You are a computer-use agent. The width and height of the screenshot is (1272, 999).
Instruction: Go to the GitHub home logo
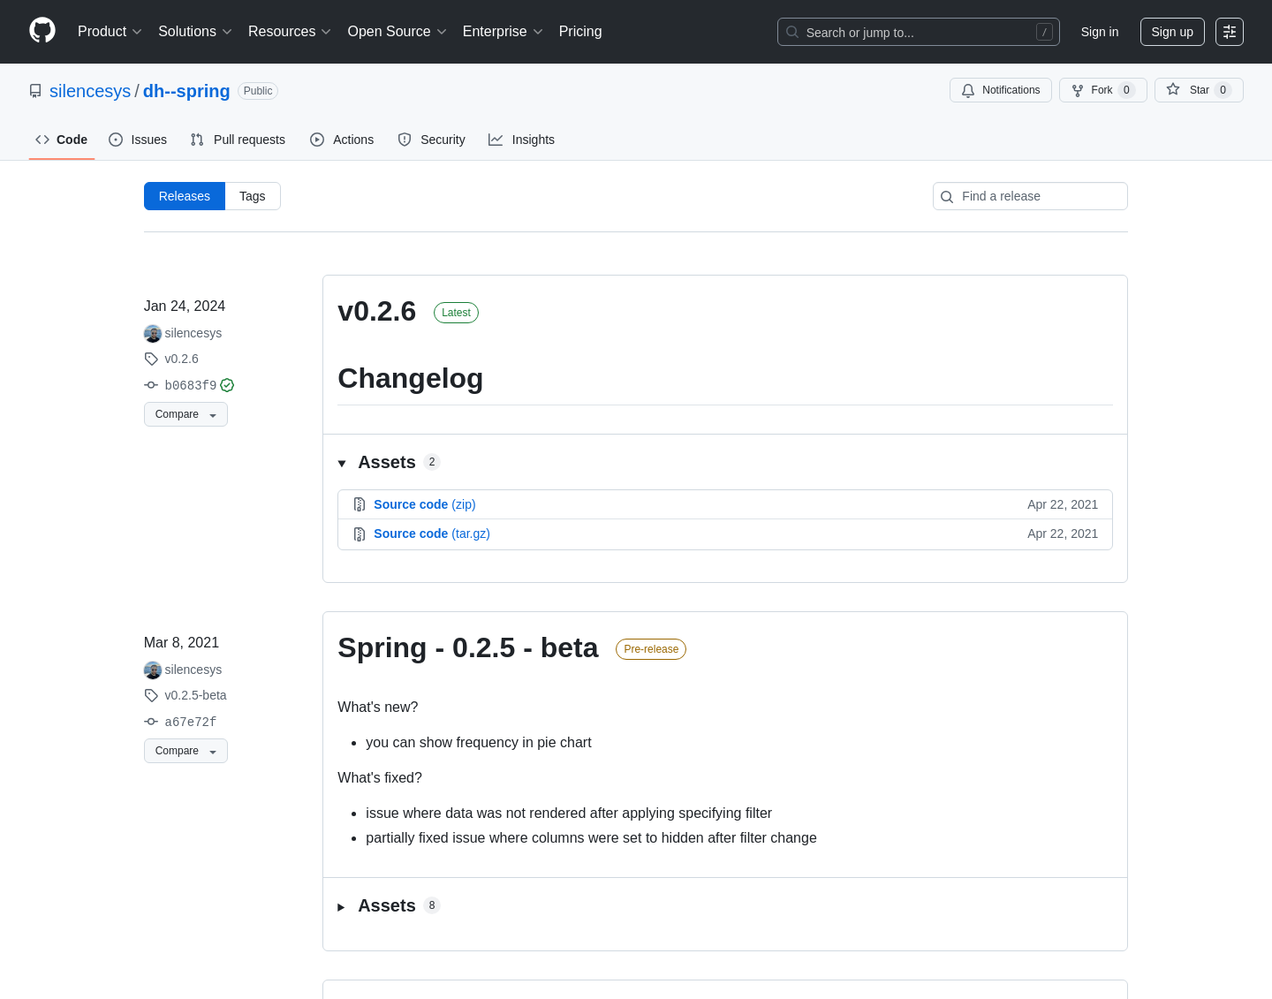42,31
